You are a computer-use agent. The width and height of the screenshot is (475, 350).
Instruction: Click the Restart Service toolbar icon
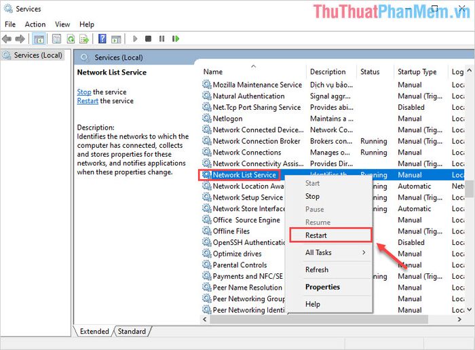point(175,39)
